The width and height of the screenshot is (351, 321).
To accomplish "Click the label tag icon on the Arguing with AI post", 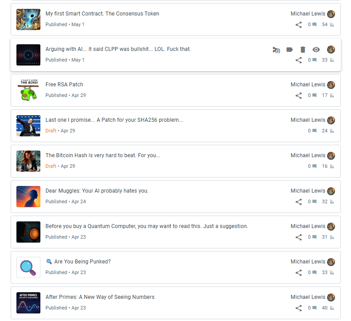I will 289,50.
